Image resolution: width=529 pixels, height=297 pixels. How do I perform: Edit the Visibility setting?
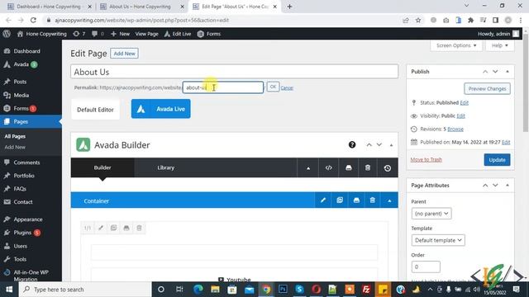tap(460, 115)
